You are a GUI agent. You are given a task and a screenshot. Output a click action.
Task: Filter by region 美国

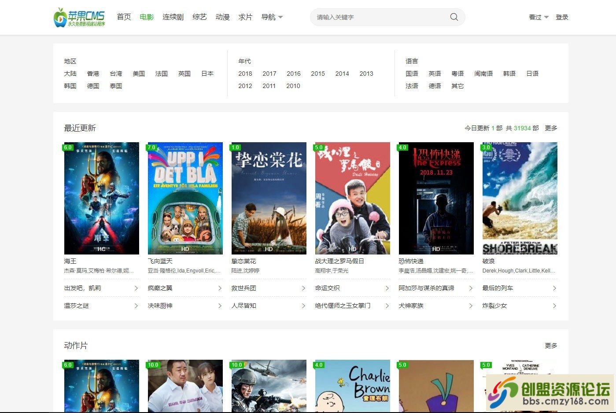point(139,74)
